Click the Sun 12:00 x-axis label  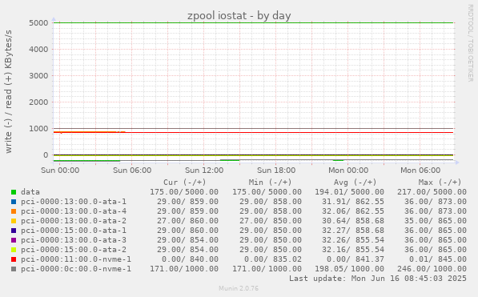pos(204,171)
